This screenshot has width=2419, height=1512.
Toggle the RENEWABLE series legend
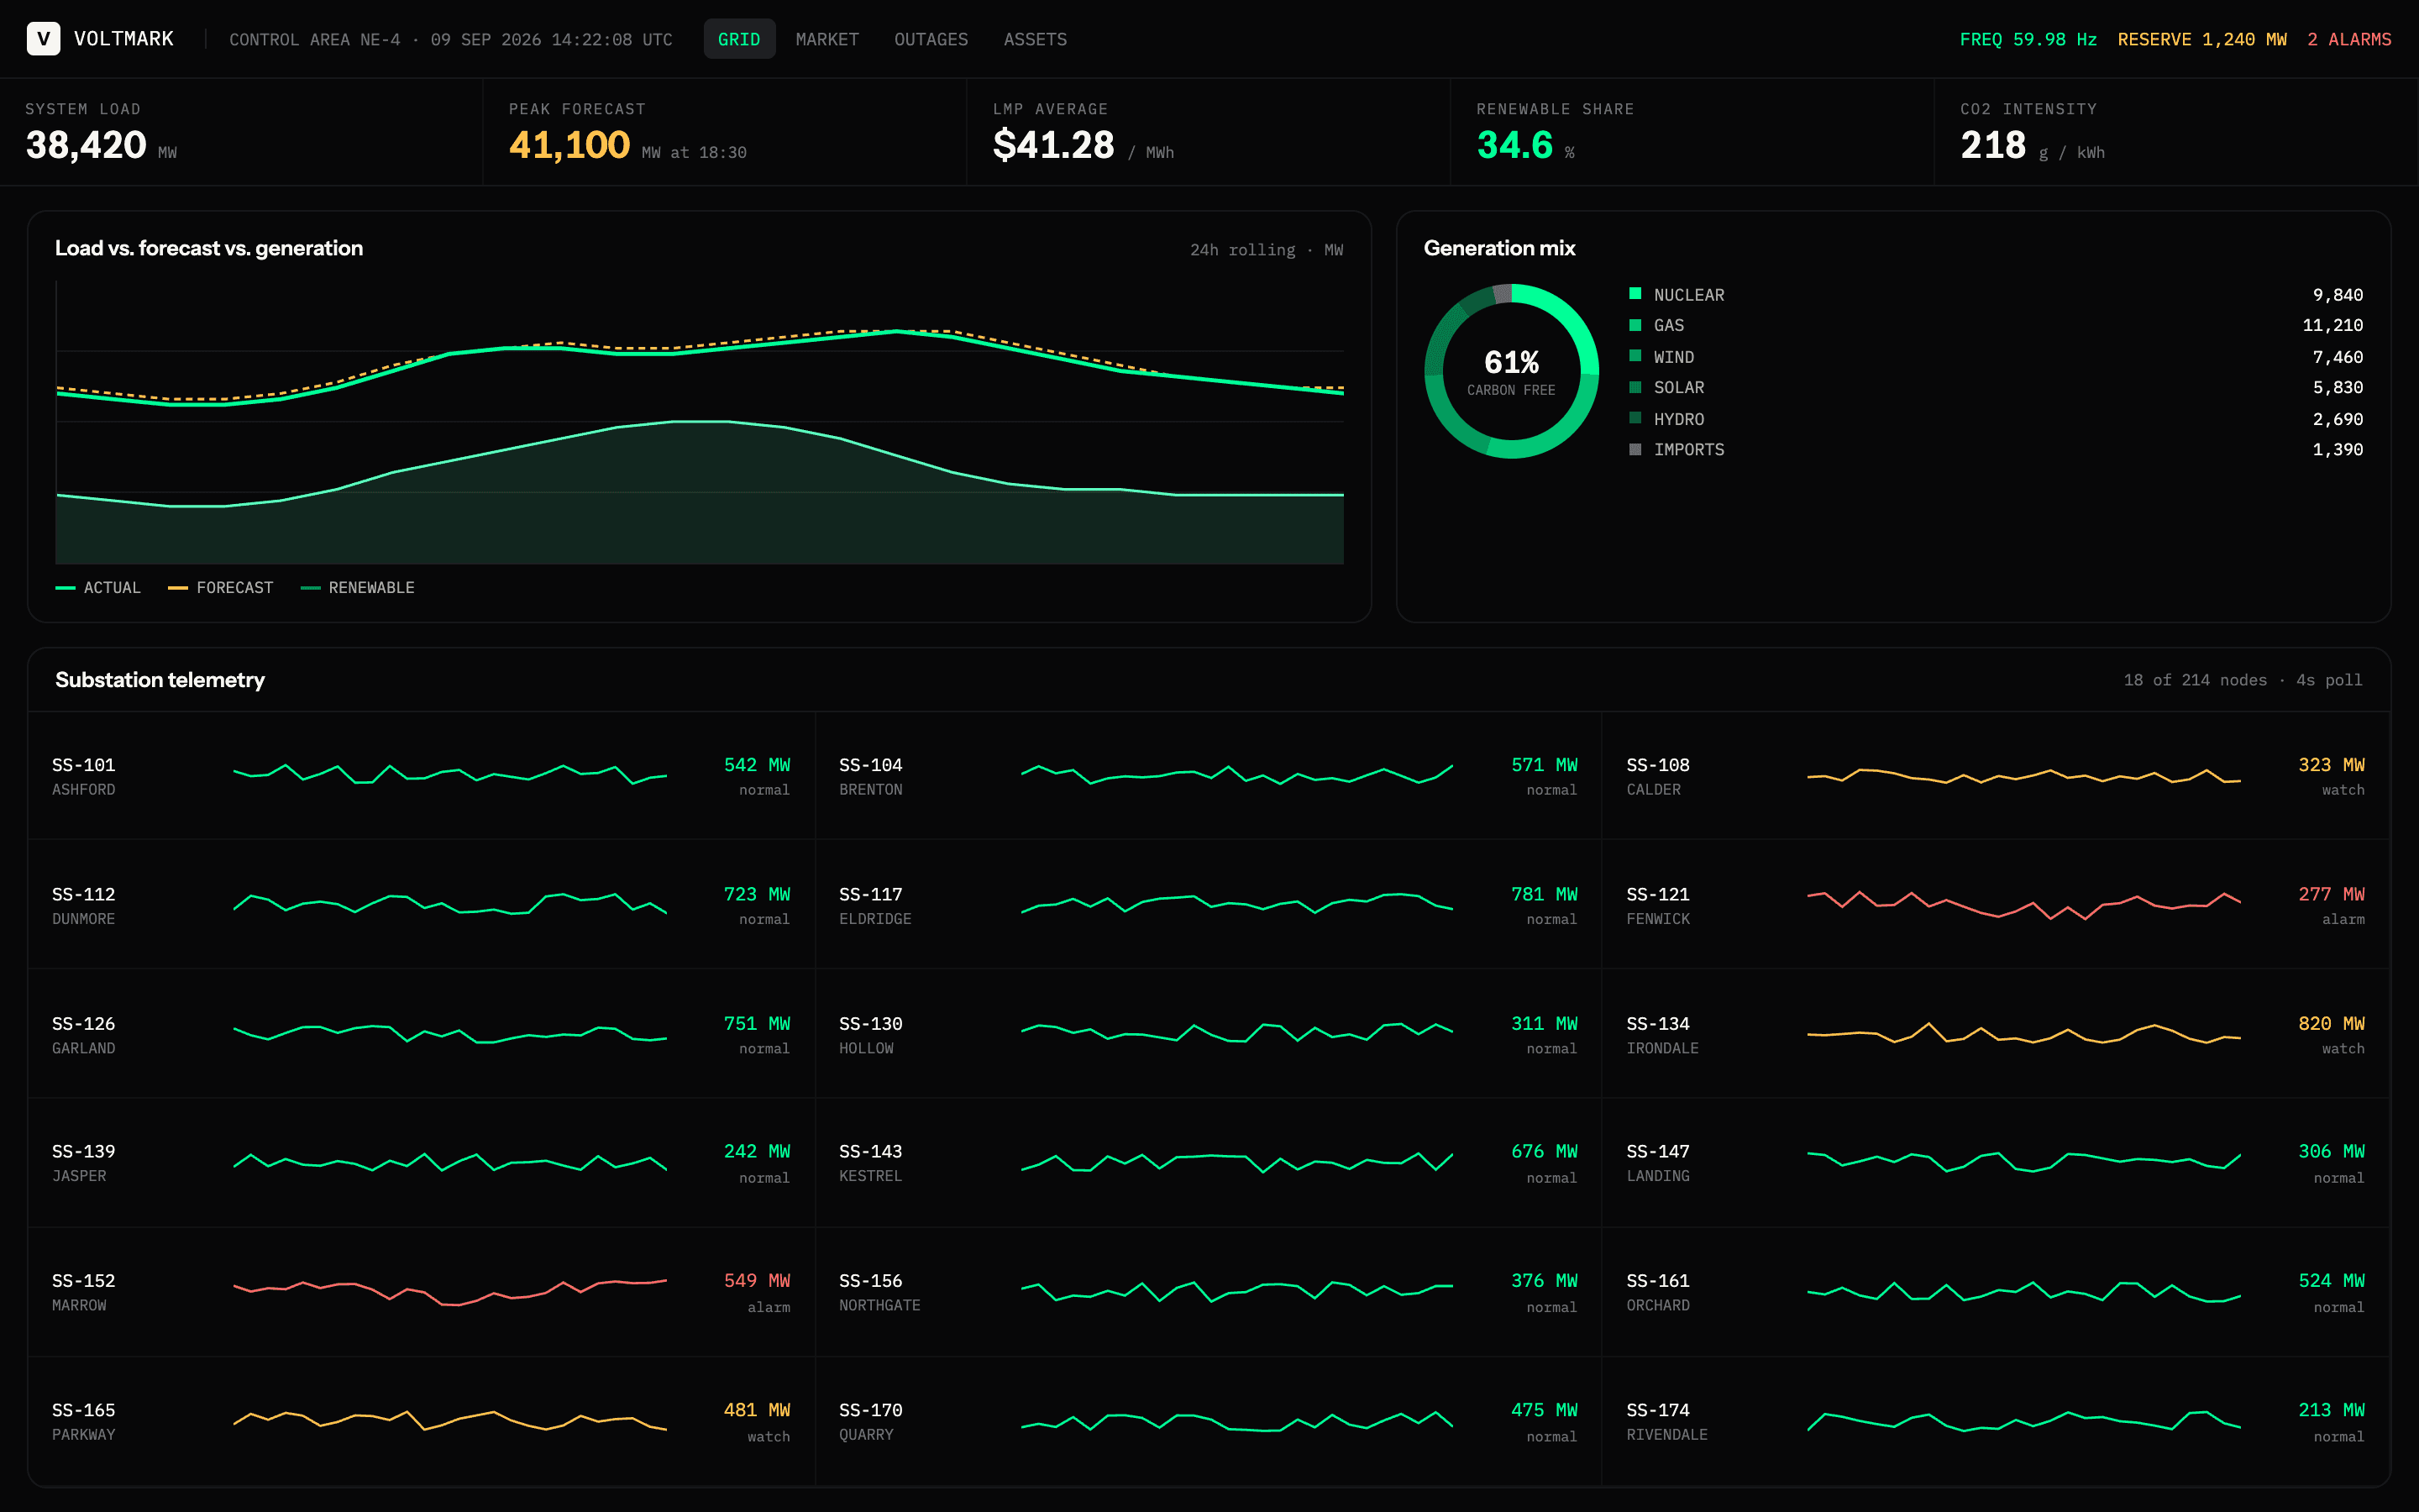coord(357,587)
